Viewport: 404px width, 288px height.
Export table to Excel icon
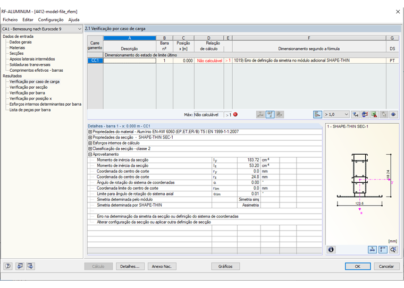(374, 114)
